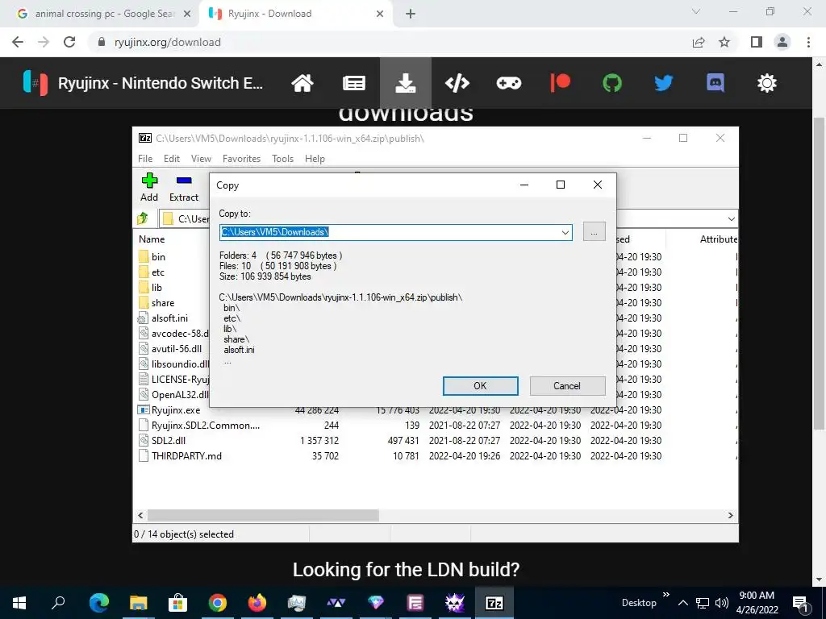Open the Tools menu in 7-Zip

click(282, 159)
